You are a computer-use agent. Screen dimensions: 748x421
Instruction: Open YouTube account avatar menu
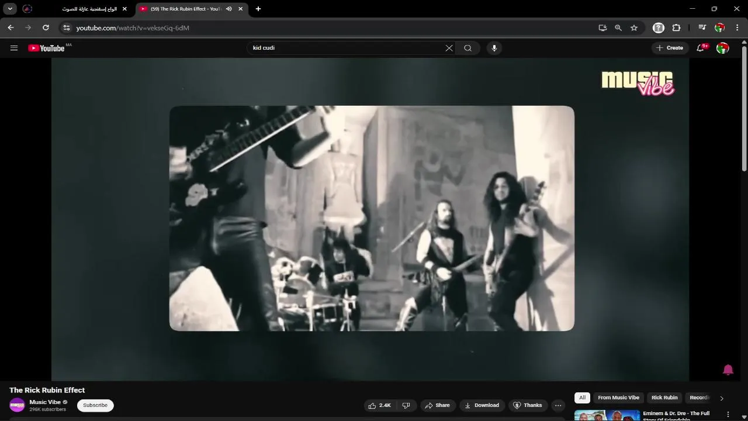723,48
